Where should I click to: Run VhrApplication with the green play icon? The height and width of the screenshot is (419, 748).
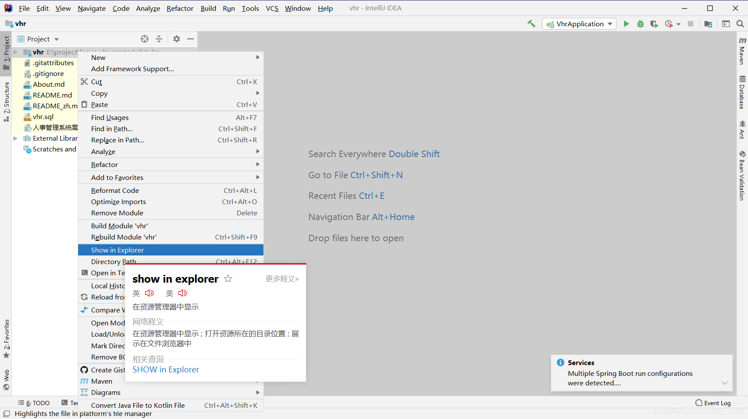pos(626,24)
